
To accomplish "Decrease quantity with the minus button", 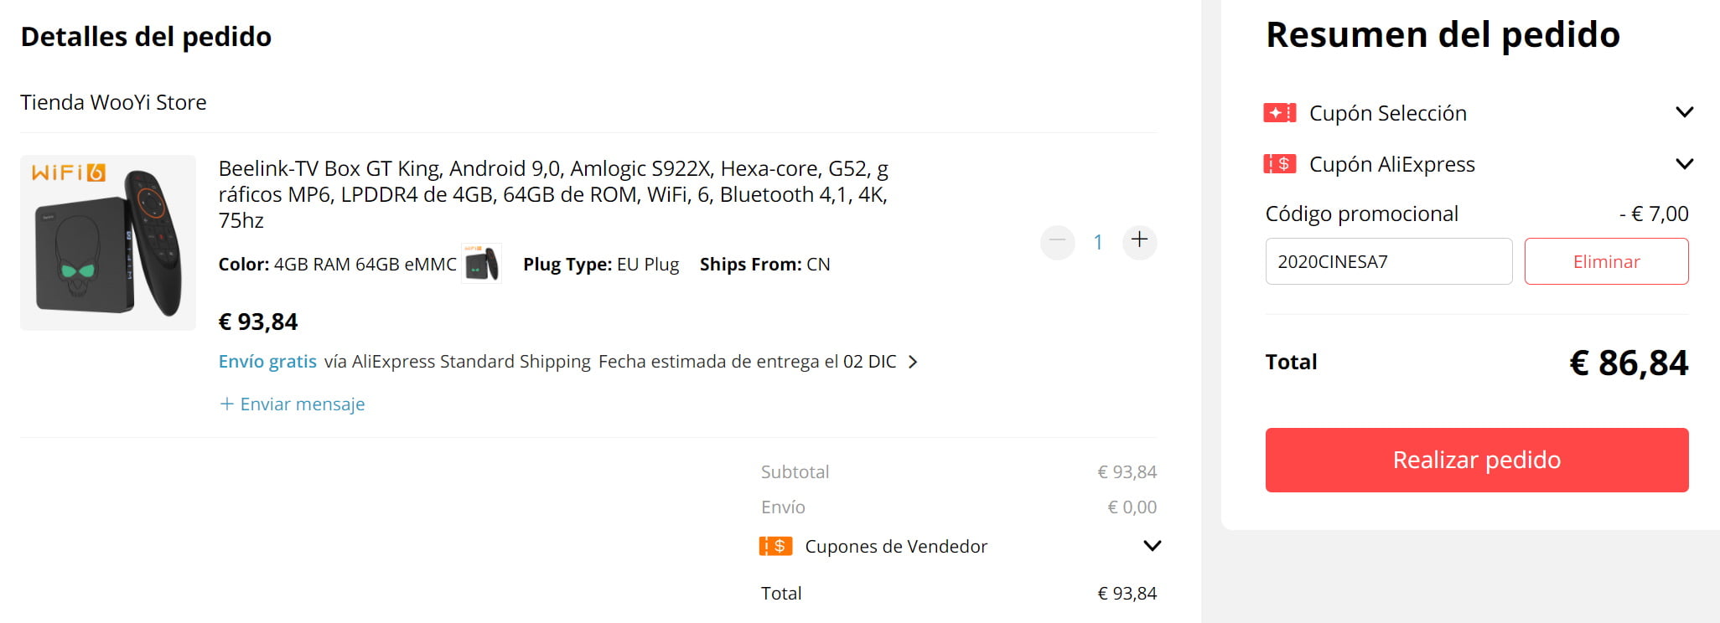I will [1057, 242].
